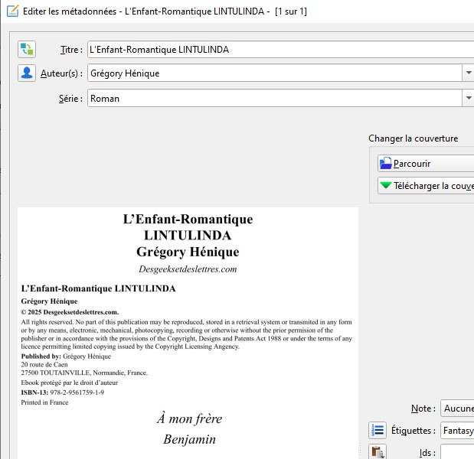This screenshot has width=474, height=459.
Task: Click into the Auteur(s) combo field
Action: (274, 73)
